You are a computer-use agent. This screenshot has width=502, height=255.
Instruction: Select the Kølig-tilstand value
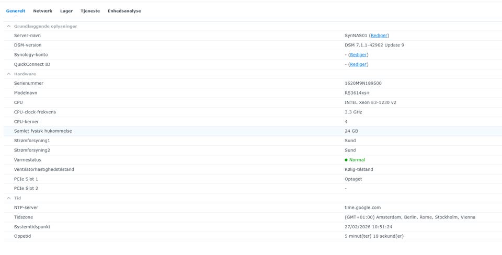pyautogui.click(x=359, y=169)
